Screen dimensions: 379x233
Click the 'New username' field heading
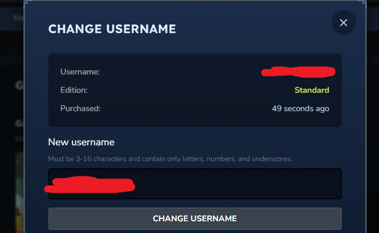pyautogui.click(x=81, y=142)
